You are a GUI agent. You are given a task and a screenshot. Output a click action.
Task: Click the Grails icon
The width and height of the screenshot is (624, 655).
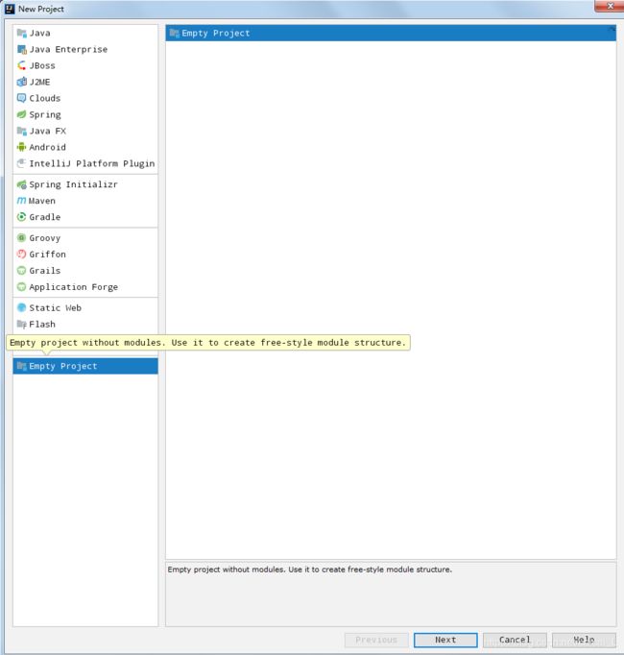coord(22,270)
